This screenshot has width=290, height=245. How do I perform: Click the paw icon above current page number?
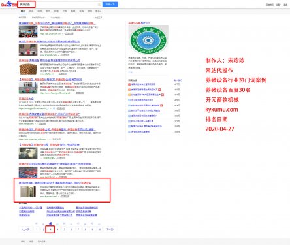50,223
